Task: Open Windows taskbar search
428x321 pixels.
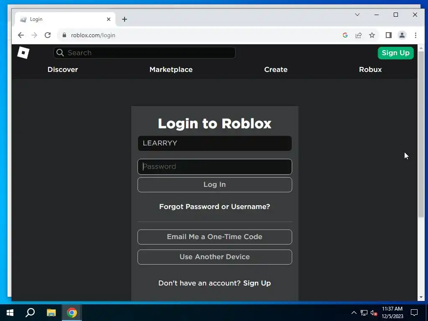Action: 30,313
